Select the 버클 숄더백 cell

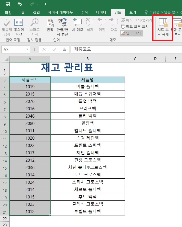(88, 87)
